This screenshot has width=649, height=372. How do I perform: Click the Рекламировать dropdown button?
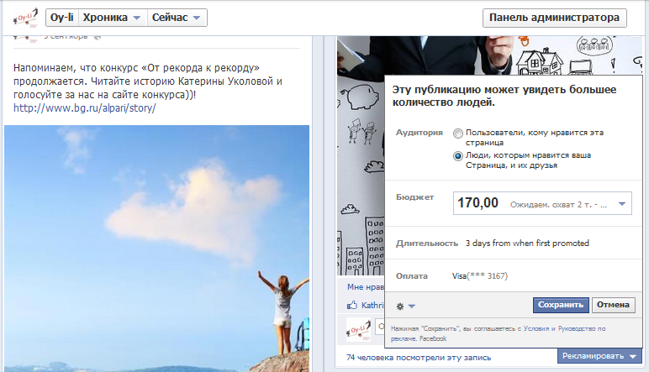[x=599, y=356]
